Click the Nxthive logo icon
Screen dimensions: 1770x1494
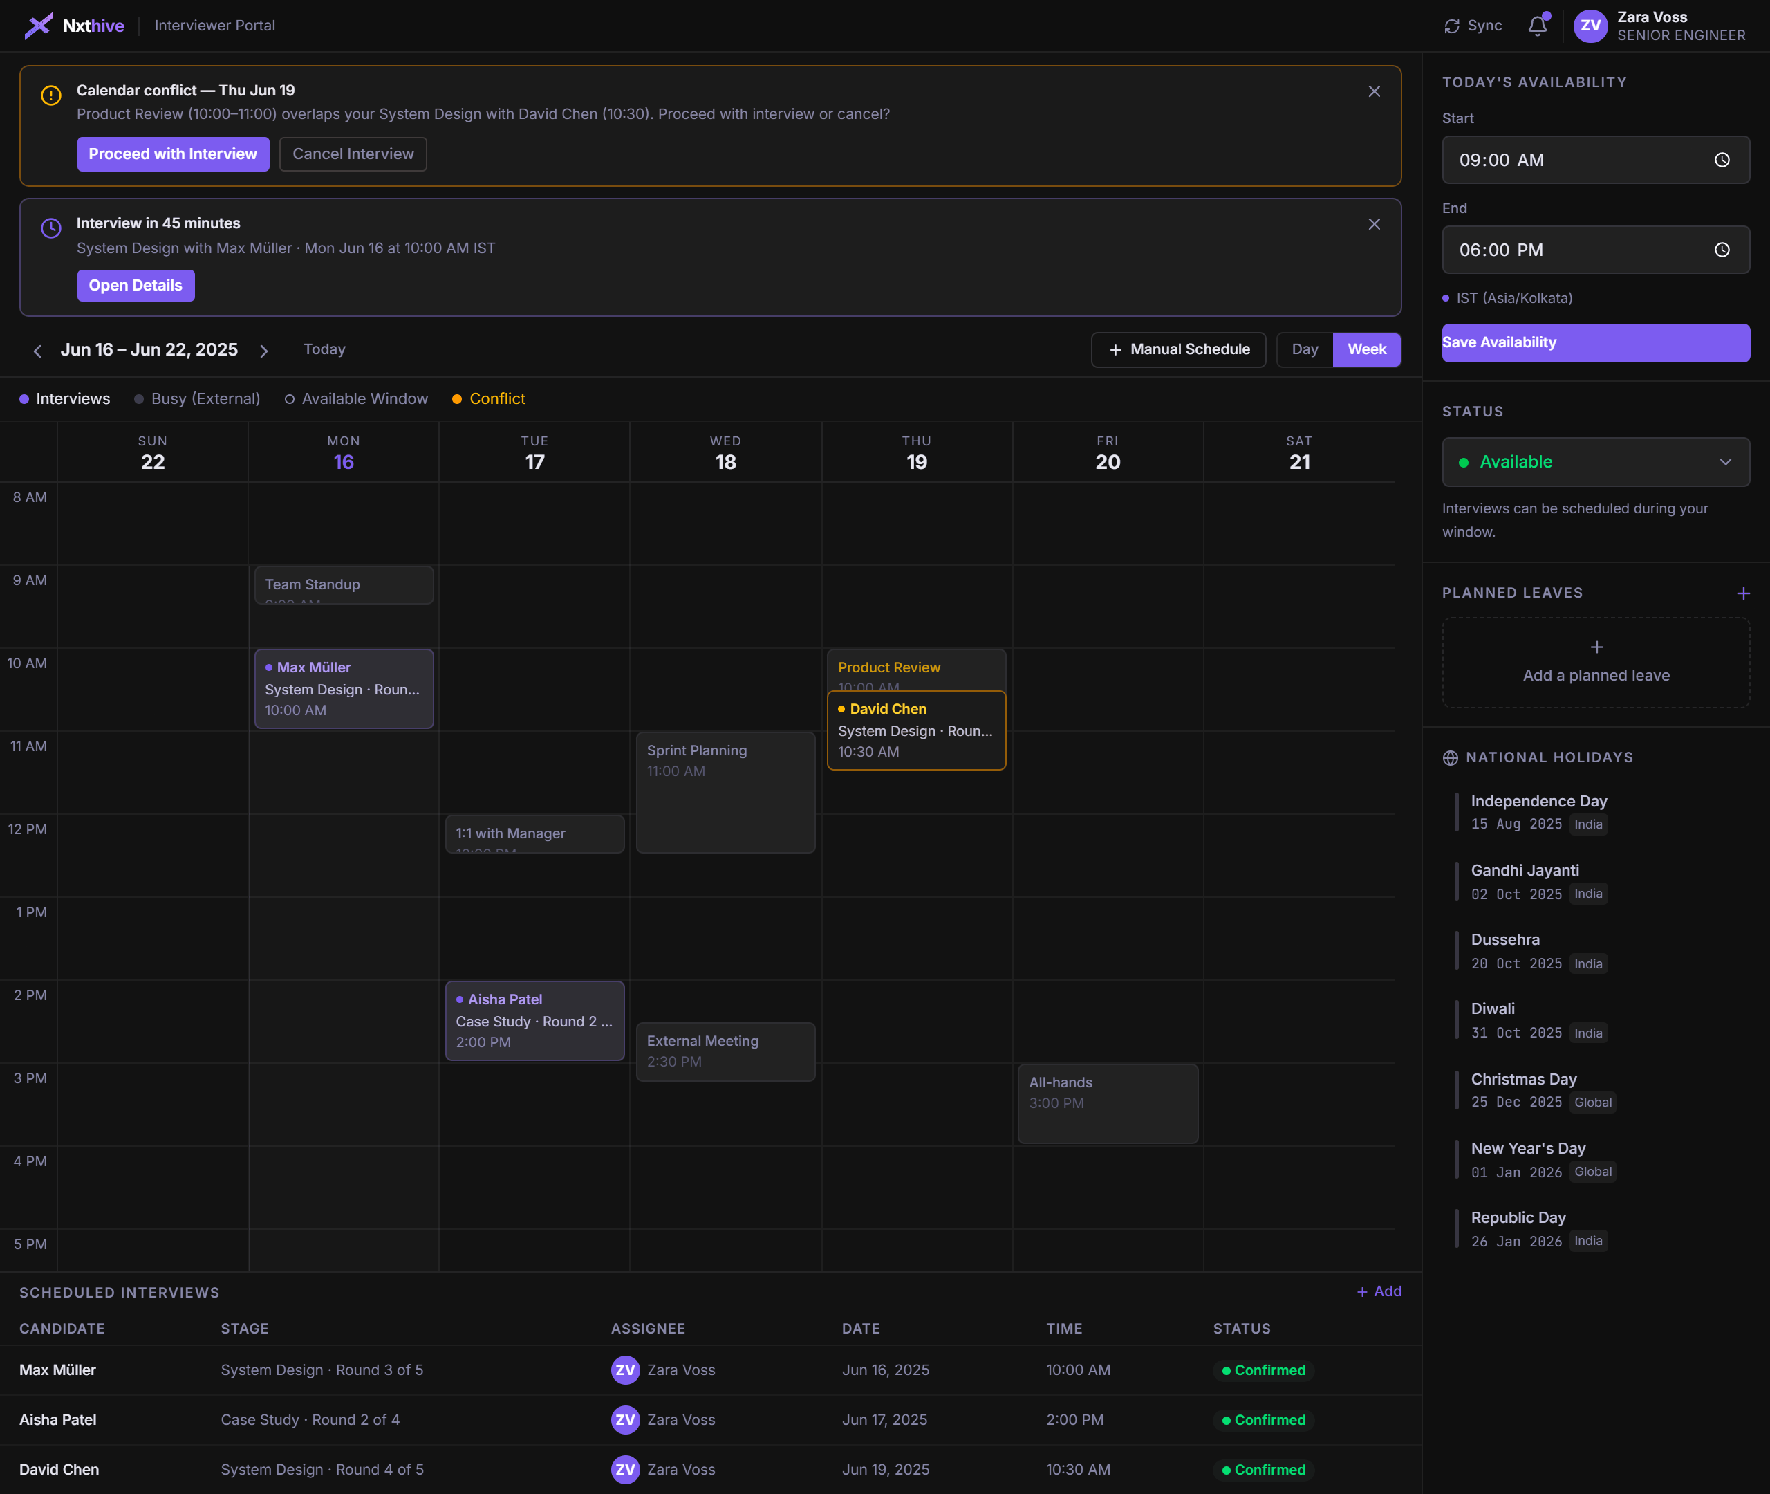(x=38, y=26)
